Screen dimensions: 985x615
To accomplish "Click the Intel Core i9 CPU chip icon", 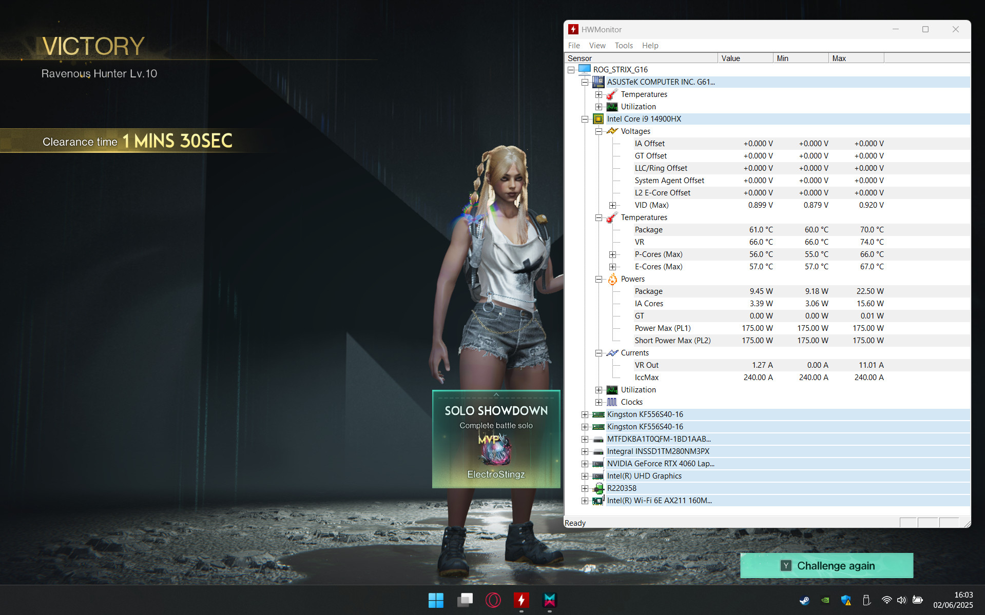I will coord(598,119).
